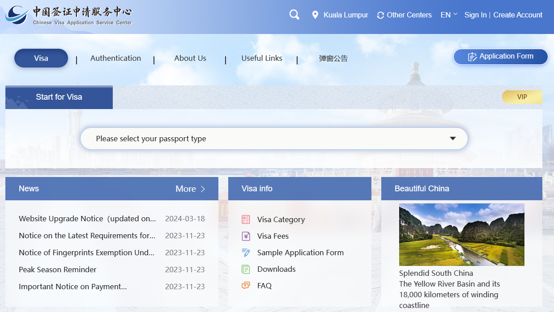The height and width of the screenshot is (312, 554).
Task: Click the FAQ chat bubble icon
Action: pyautogui.click(x=246, y=286)
